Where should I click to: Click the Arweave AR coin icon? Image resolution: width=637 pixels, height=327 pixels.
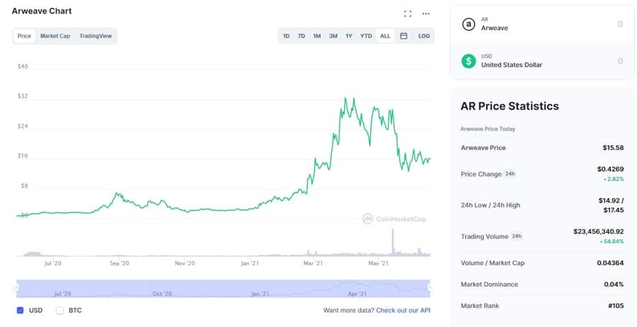[x=469, y=24]
